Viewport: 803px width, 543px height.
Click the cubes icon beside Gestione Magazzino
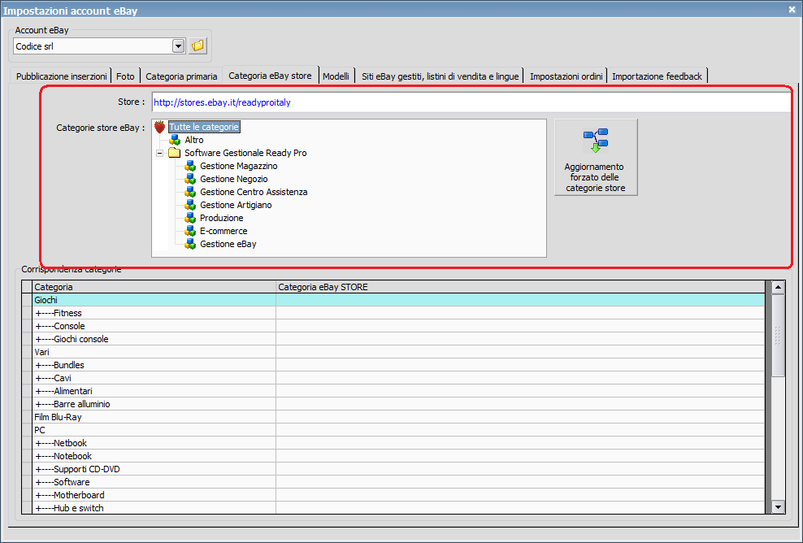190,166
